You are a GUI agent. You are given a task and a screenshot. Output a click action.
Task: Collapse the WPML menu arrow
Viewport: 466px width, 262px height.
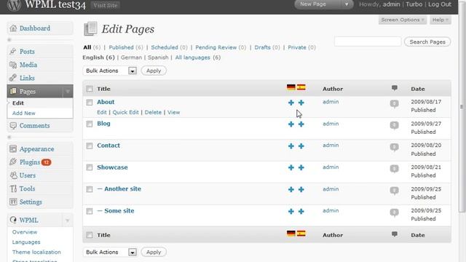click(68, 221)
